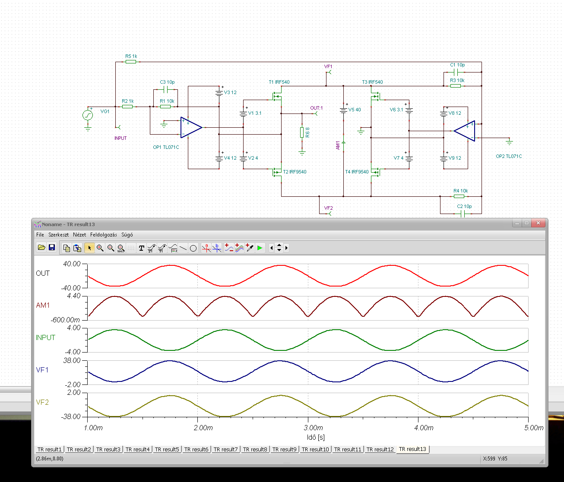Image resolution: width=564 pixels, height=482 pixels.
Task: Open the Feldolgozás menu
Action: [103, 235]
